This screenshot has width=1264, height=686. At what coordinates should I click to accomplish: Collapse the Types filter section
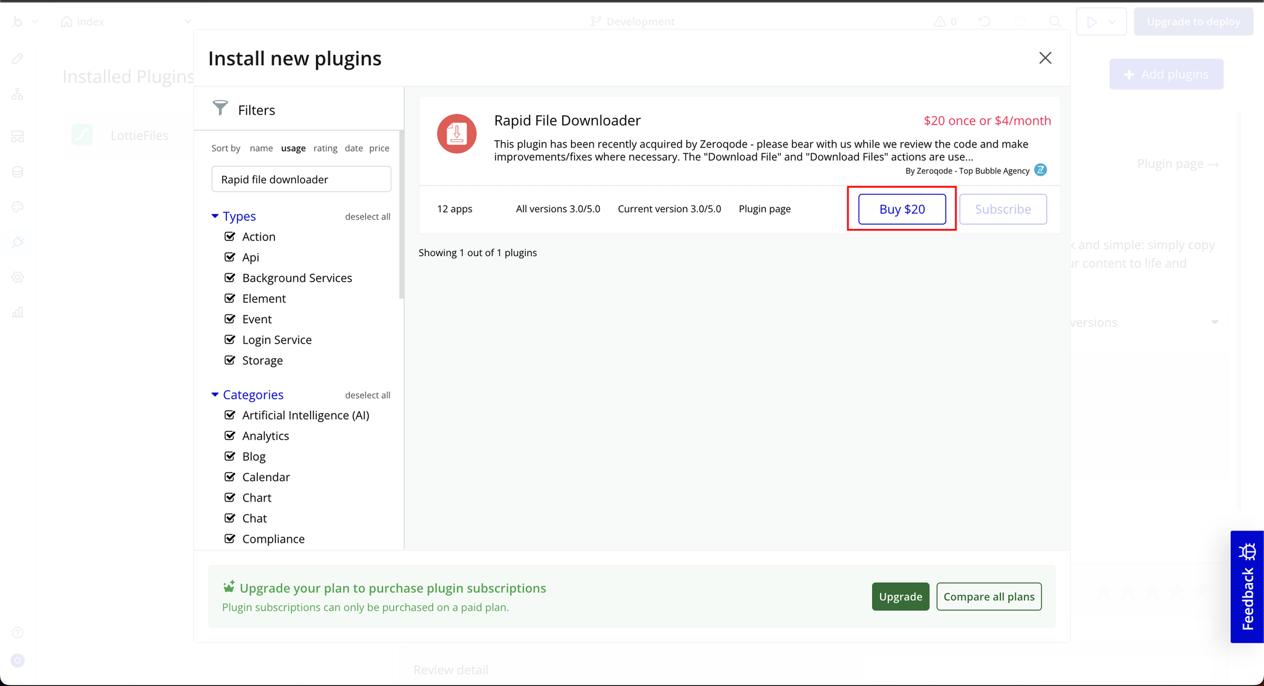(215, 216)
